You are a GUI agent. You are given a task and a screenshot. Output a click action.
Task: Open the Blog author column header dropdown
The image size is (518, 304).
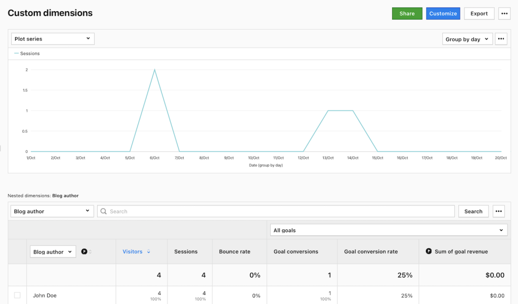[x=53, y=251]
